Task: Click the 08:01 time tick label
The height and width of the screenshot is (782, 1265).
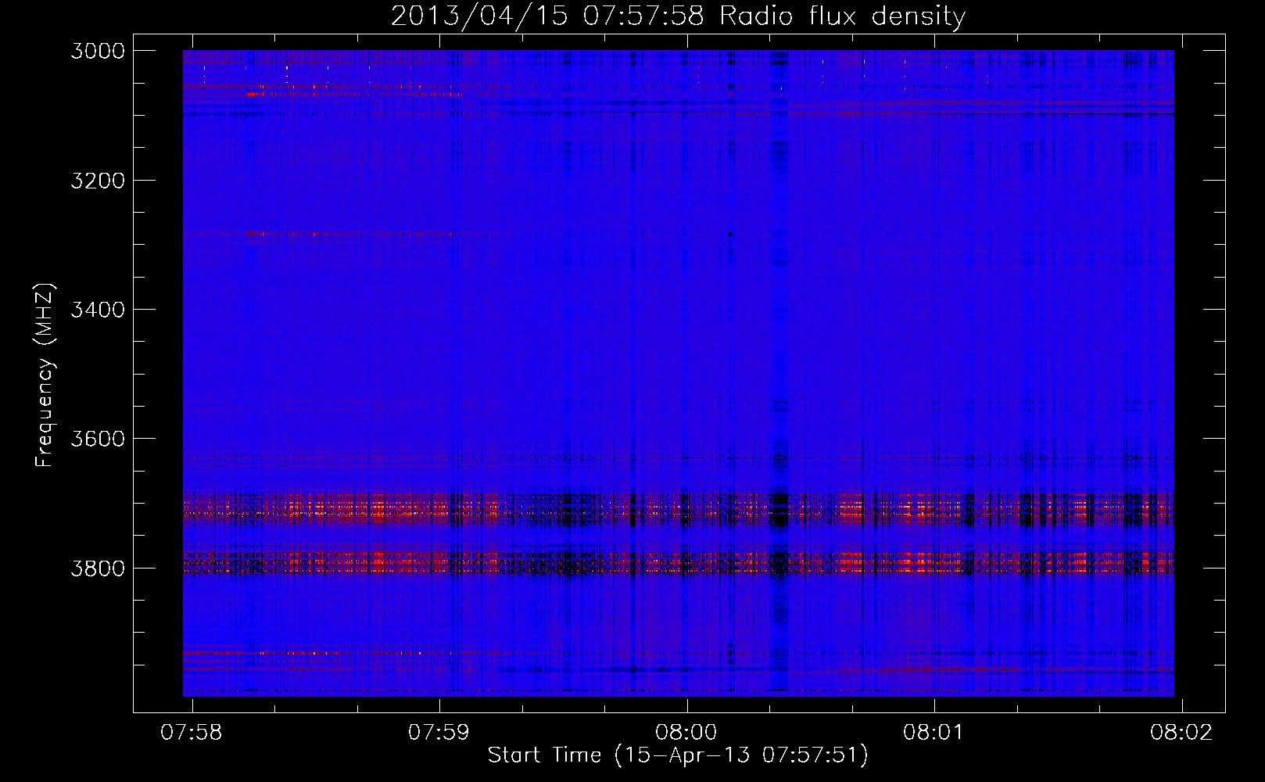Action: click(934, 732)
